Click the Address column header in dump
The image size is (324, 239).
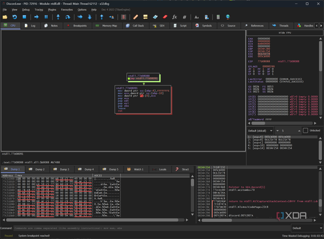(9, 175)
